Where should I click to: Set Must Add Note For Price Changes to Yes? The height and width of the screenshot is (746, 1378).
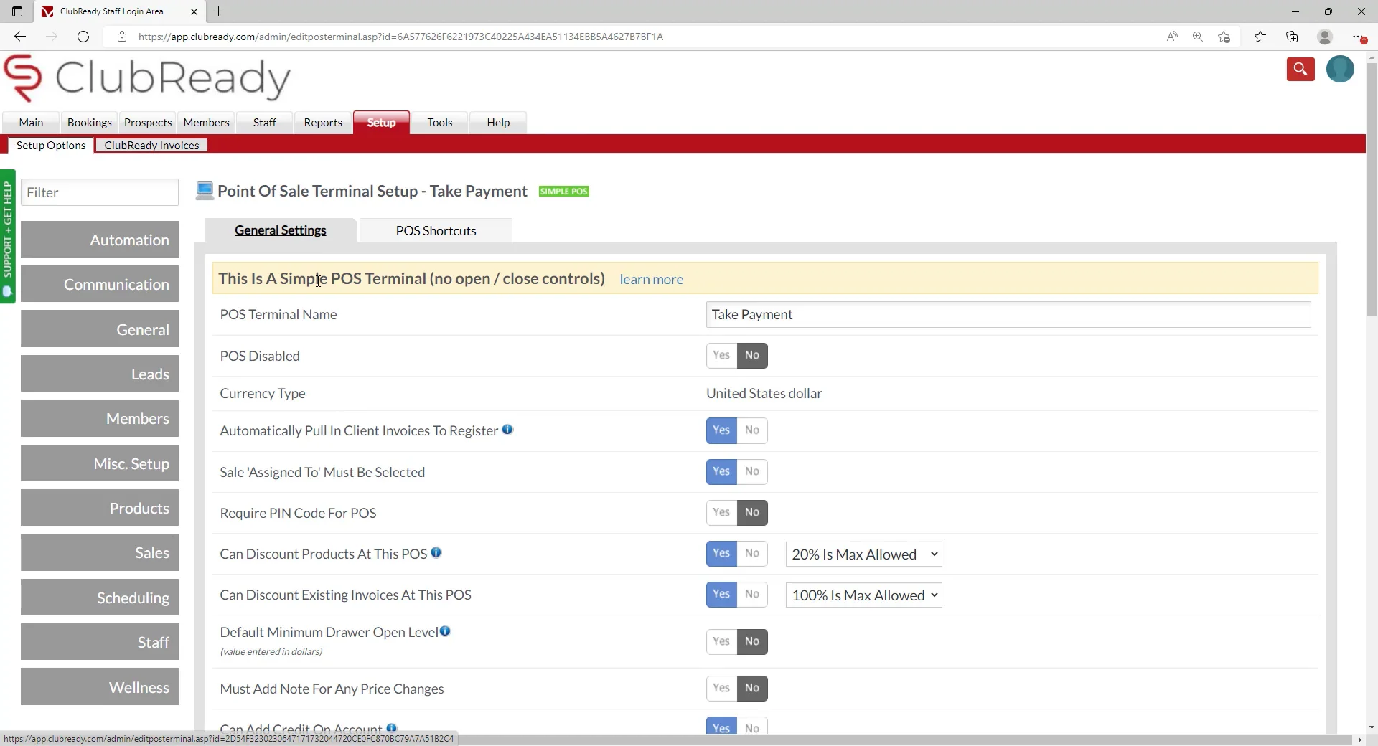(x=721, y=688)
